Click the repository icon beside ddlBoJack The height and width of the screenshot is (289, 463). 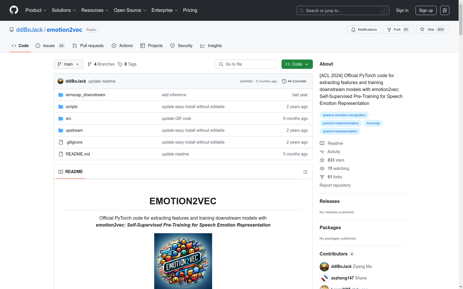click(12, 30)
